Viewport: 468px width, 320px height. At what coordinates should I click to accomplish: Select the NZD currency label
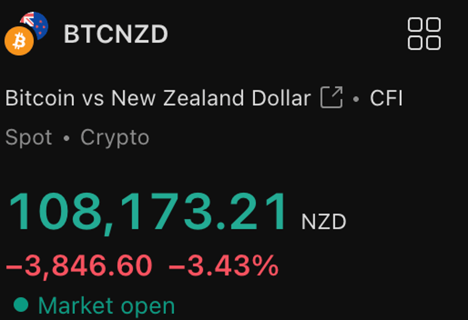(x=324, y=221)
